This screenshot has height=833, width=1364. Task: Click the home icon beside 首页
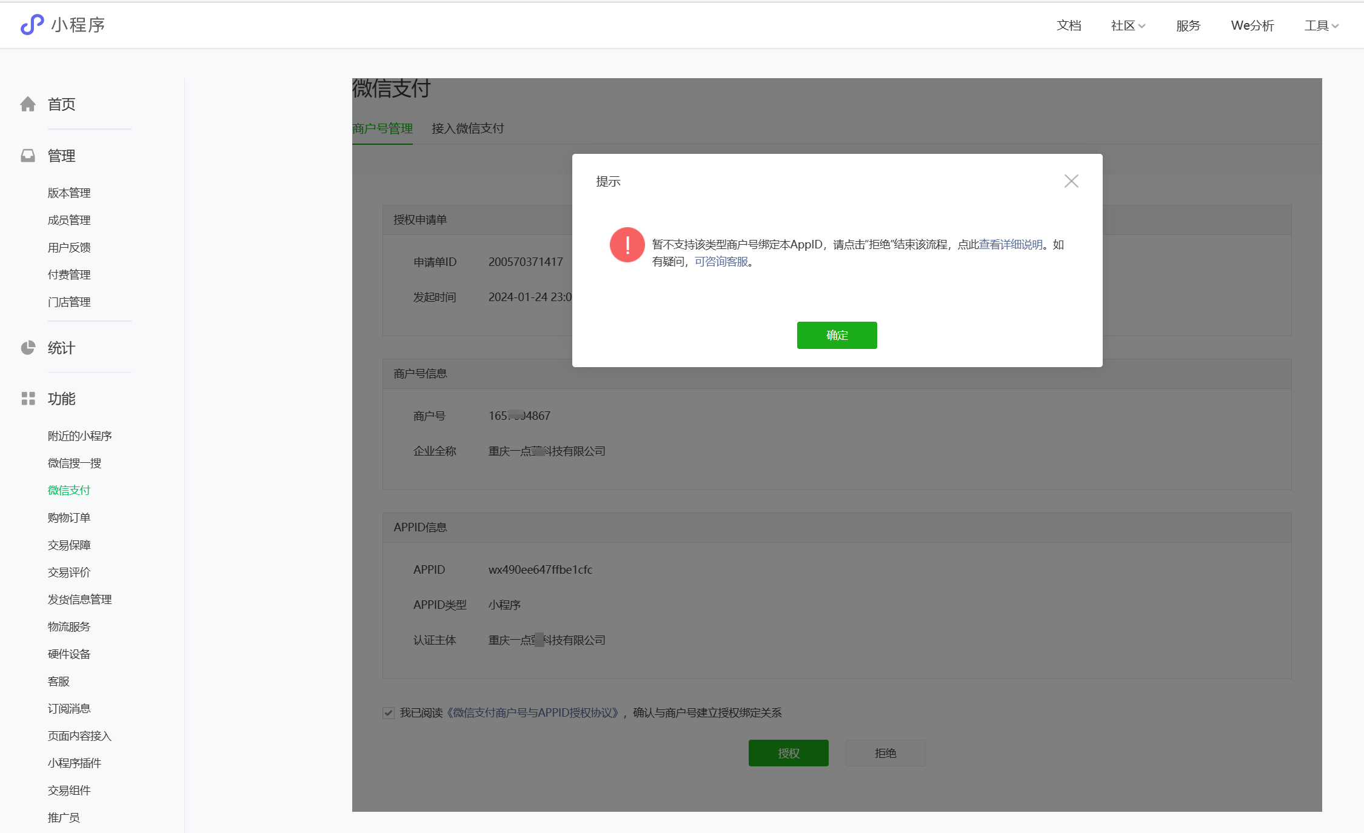(28, 104)
